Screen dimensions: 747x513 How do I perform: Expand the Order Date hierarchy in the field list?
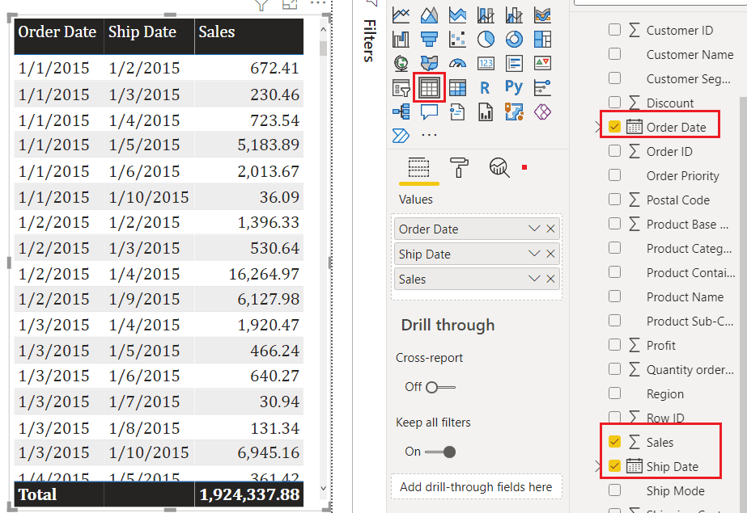(598, 125)
